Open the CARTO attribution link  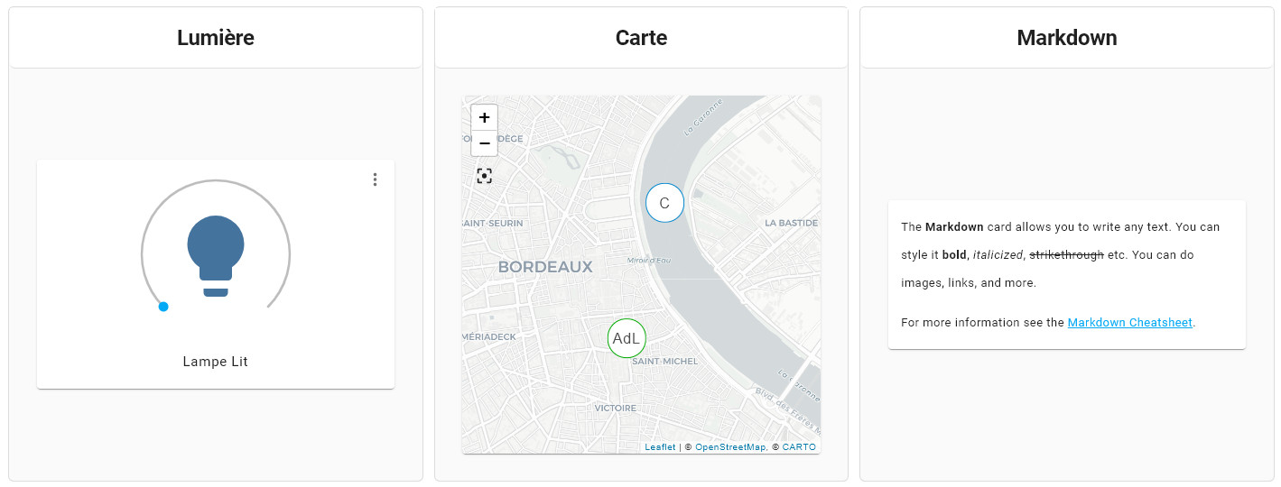coord(799,447)
